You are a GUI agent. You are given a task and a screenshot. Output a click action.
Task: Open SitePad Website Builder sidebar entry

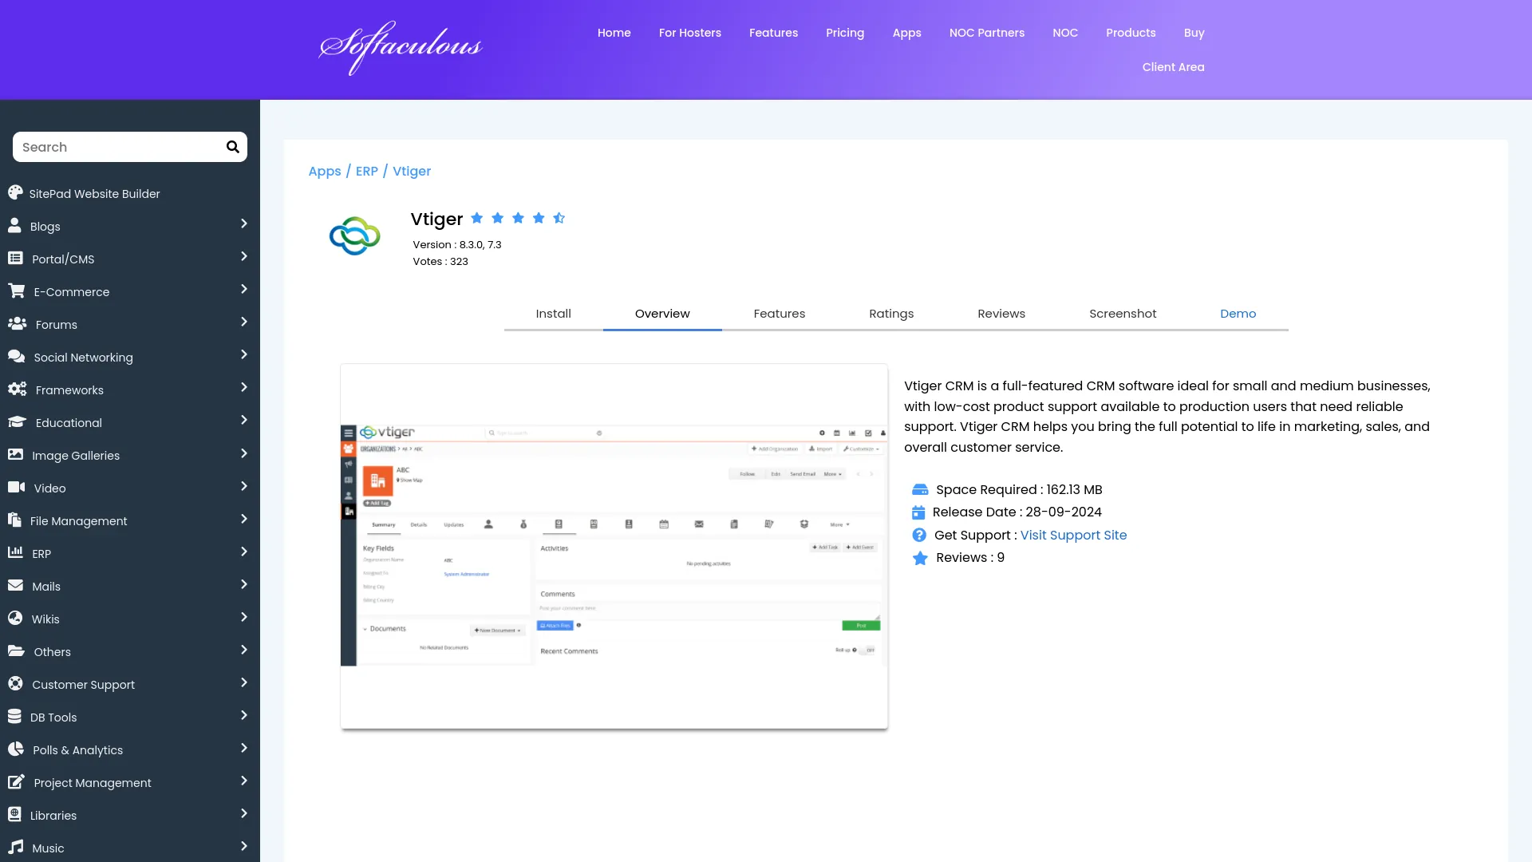click(x=94, y=193)
